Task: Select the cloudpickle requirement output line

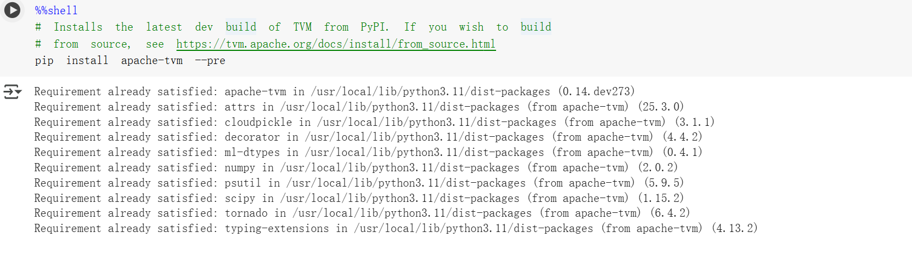Action: 374,122
